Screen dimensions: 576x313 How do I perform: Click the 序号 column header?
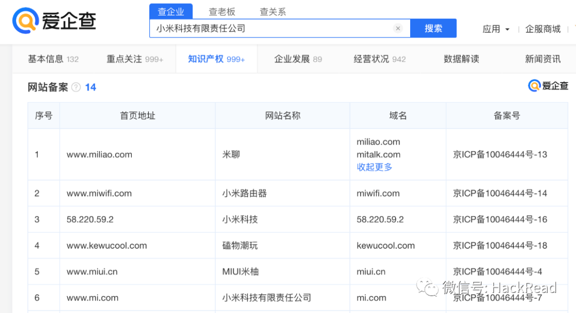[x=44, y=116]
